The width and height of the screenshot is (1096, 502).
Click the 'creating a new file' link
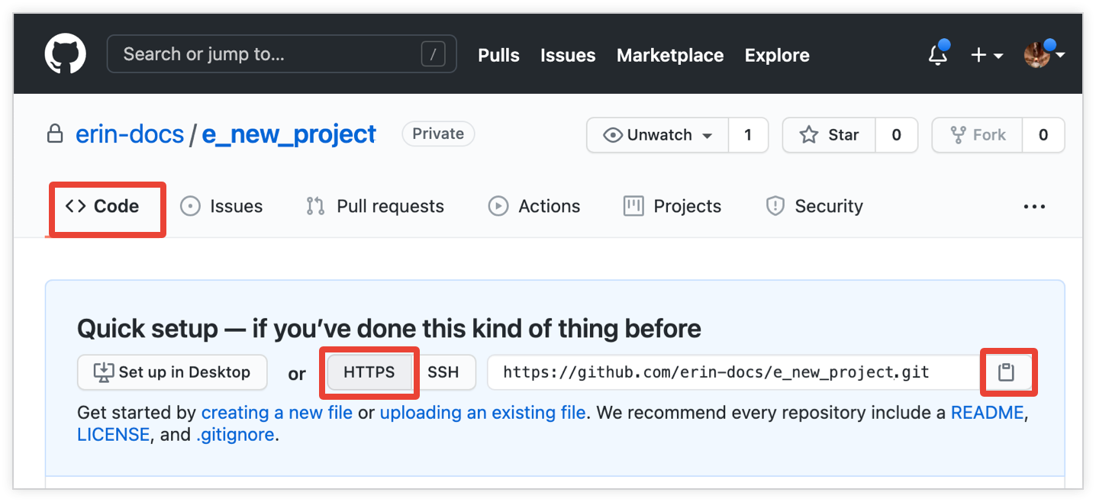coord(276,413)
